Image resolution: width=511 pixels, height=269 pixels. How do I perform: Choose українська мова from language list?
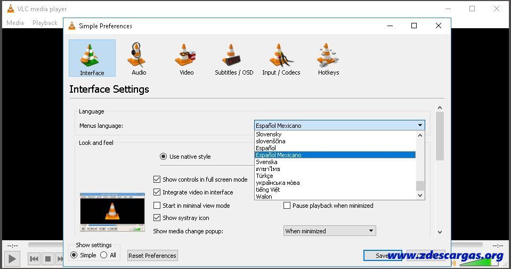[335, 183]
